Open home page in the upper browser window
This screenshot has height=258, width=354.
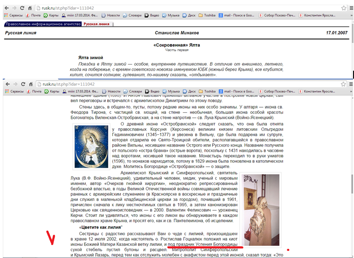[x=30, y=8]
